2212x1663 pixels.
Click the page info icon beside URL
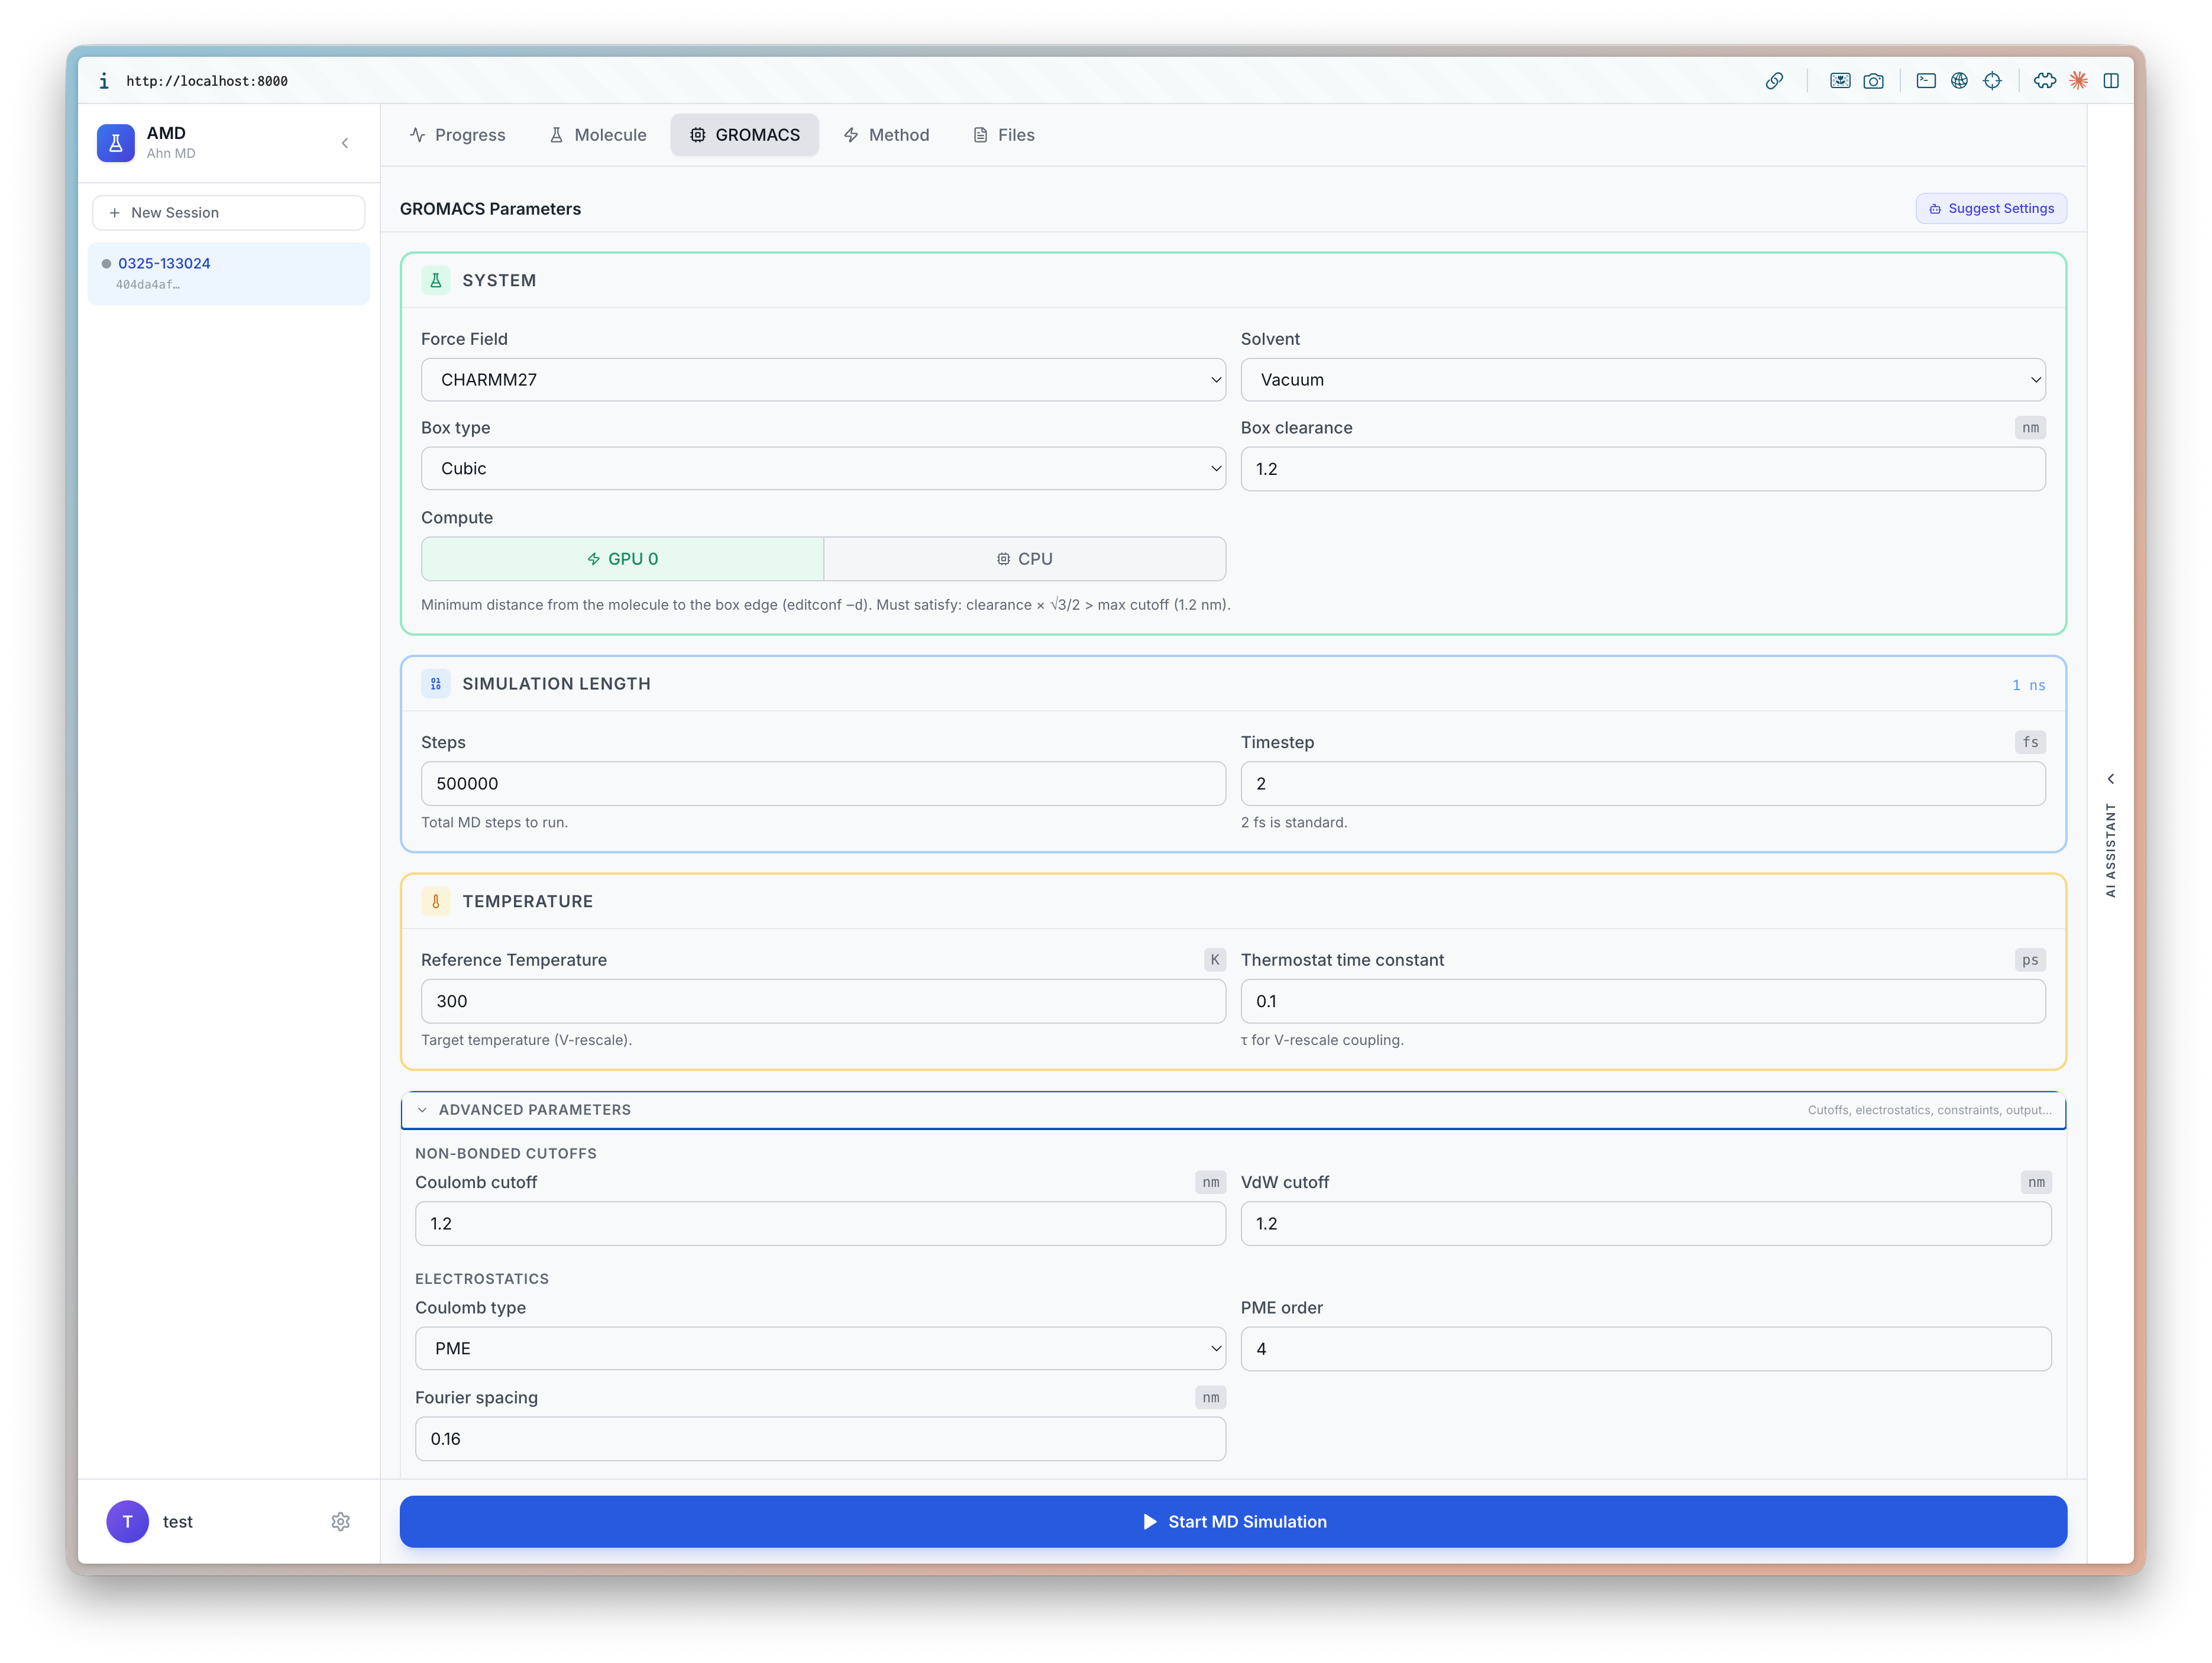point(104,81)
